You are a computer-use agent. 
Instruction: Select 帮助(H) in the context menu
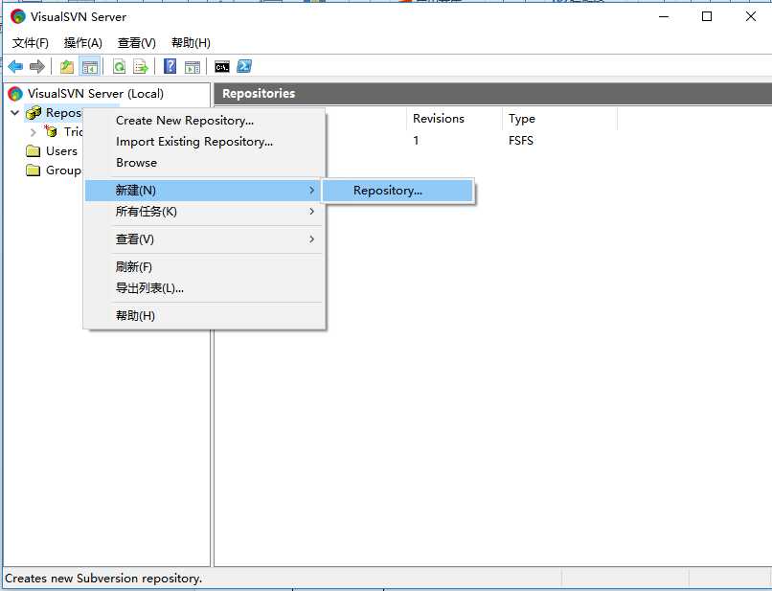coord(204,316)
